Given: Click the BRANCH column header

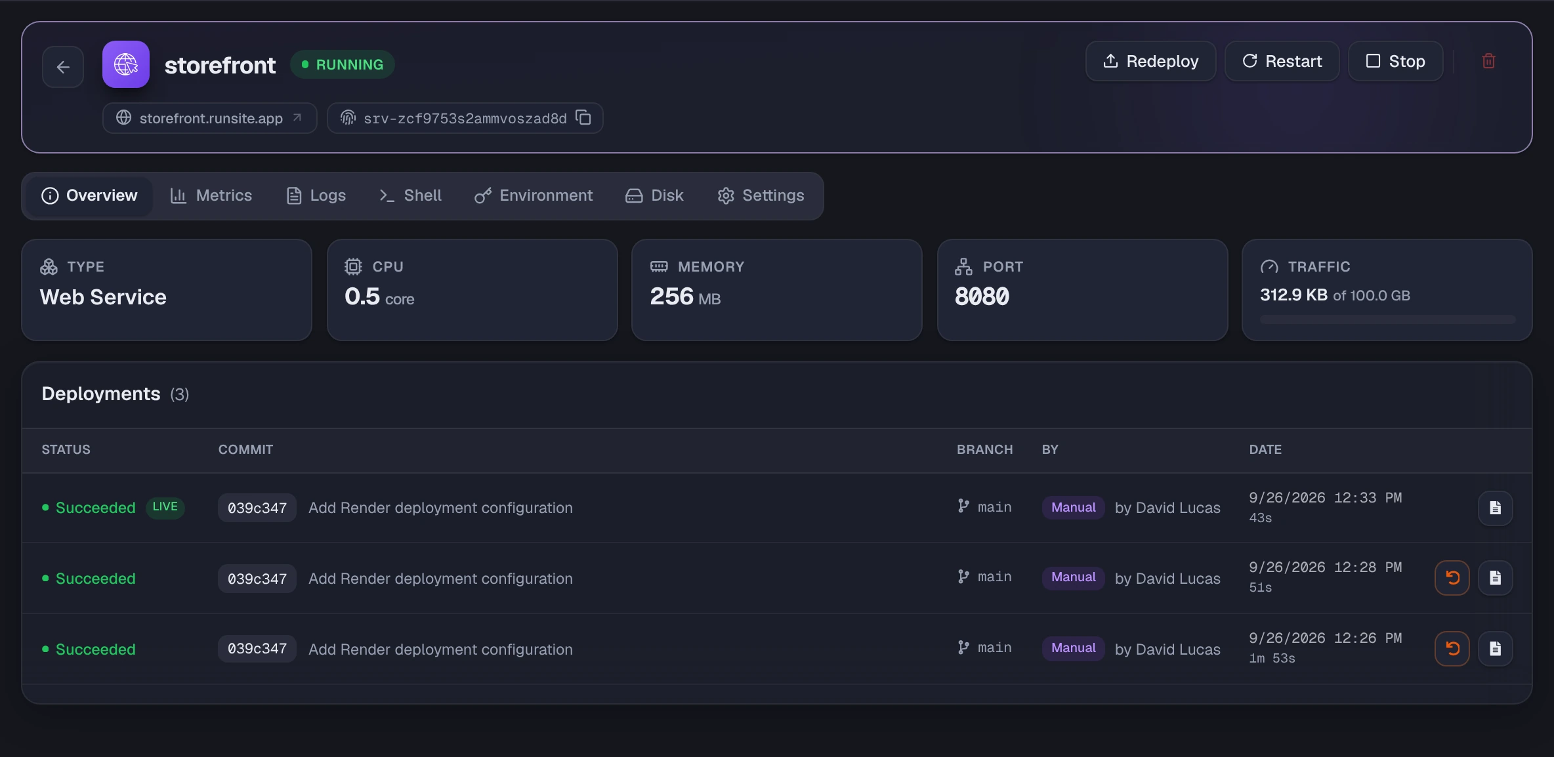Looking at the screenshot, I should [x=984, y=449].
